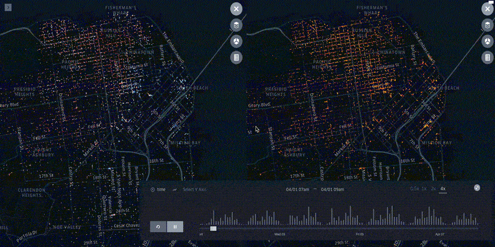
Task: Open visible layers menu on left map
Action: [236, 25]
